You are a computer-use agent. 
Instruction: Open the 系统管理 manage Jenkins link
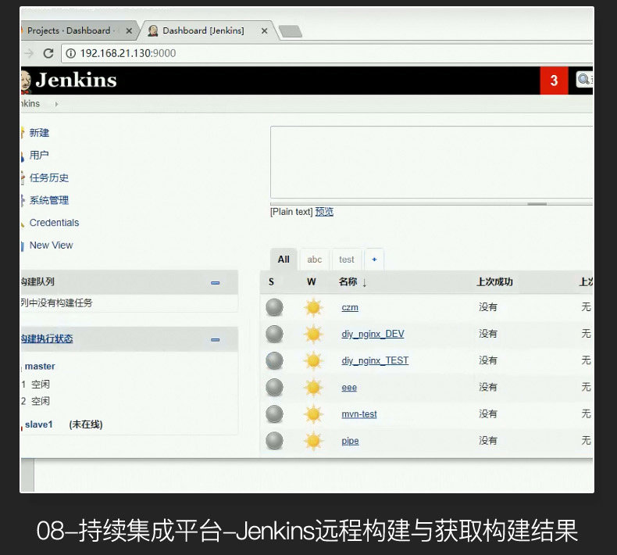point(49,200)
